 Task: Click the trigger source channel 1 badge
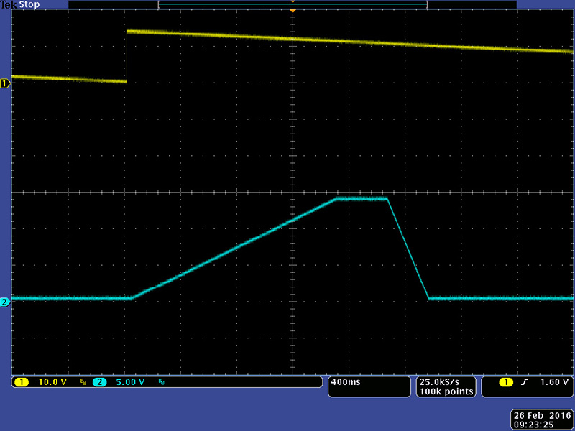(507, 382)
